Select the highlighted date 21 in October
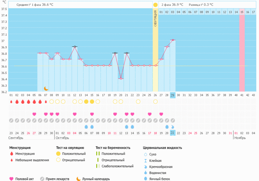The height and width of the screenshot is (181, 259). click(x=173, y=133)
